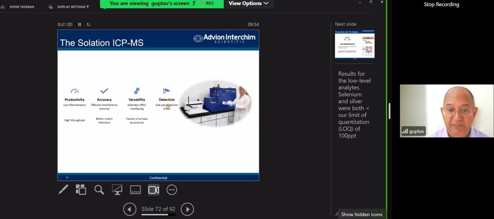Screen dimensions: 494x219
Task: Activate the zoom into slide magnifier
Action: pyautogui.click(x=99, y=190)
